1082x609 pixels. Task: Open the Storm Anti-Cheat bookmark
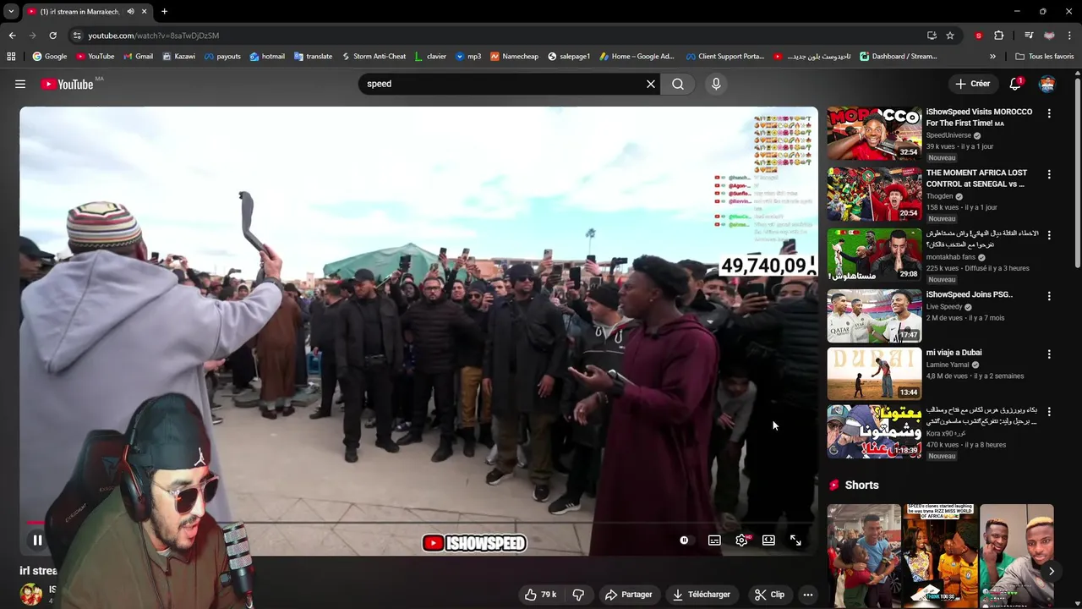coord(374,57)
